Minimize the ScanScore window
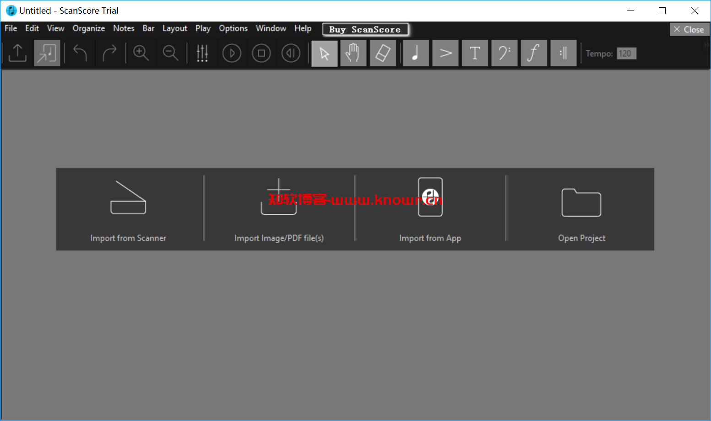This screenshot has height=421, width=711. pyautogui.click(x=630, y=11)
